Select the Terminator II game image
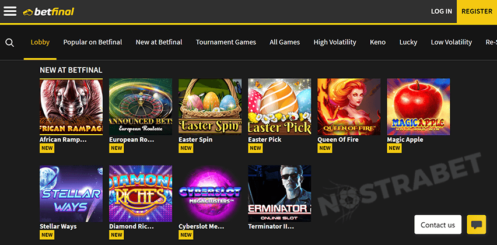This screenshot has width=497, height=245. coord(279,193)
